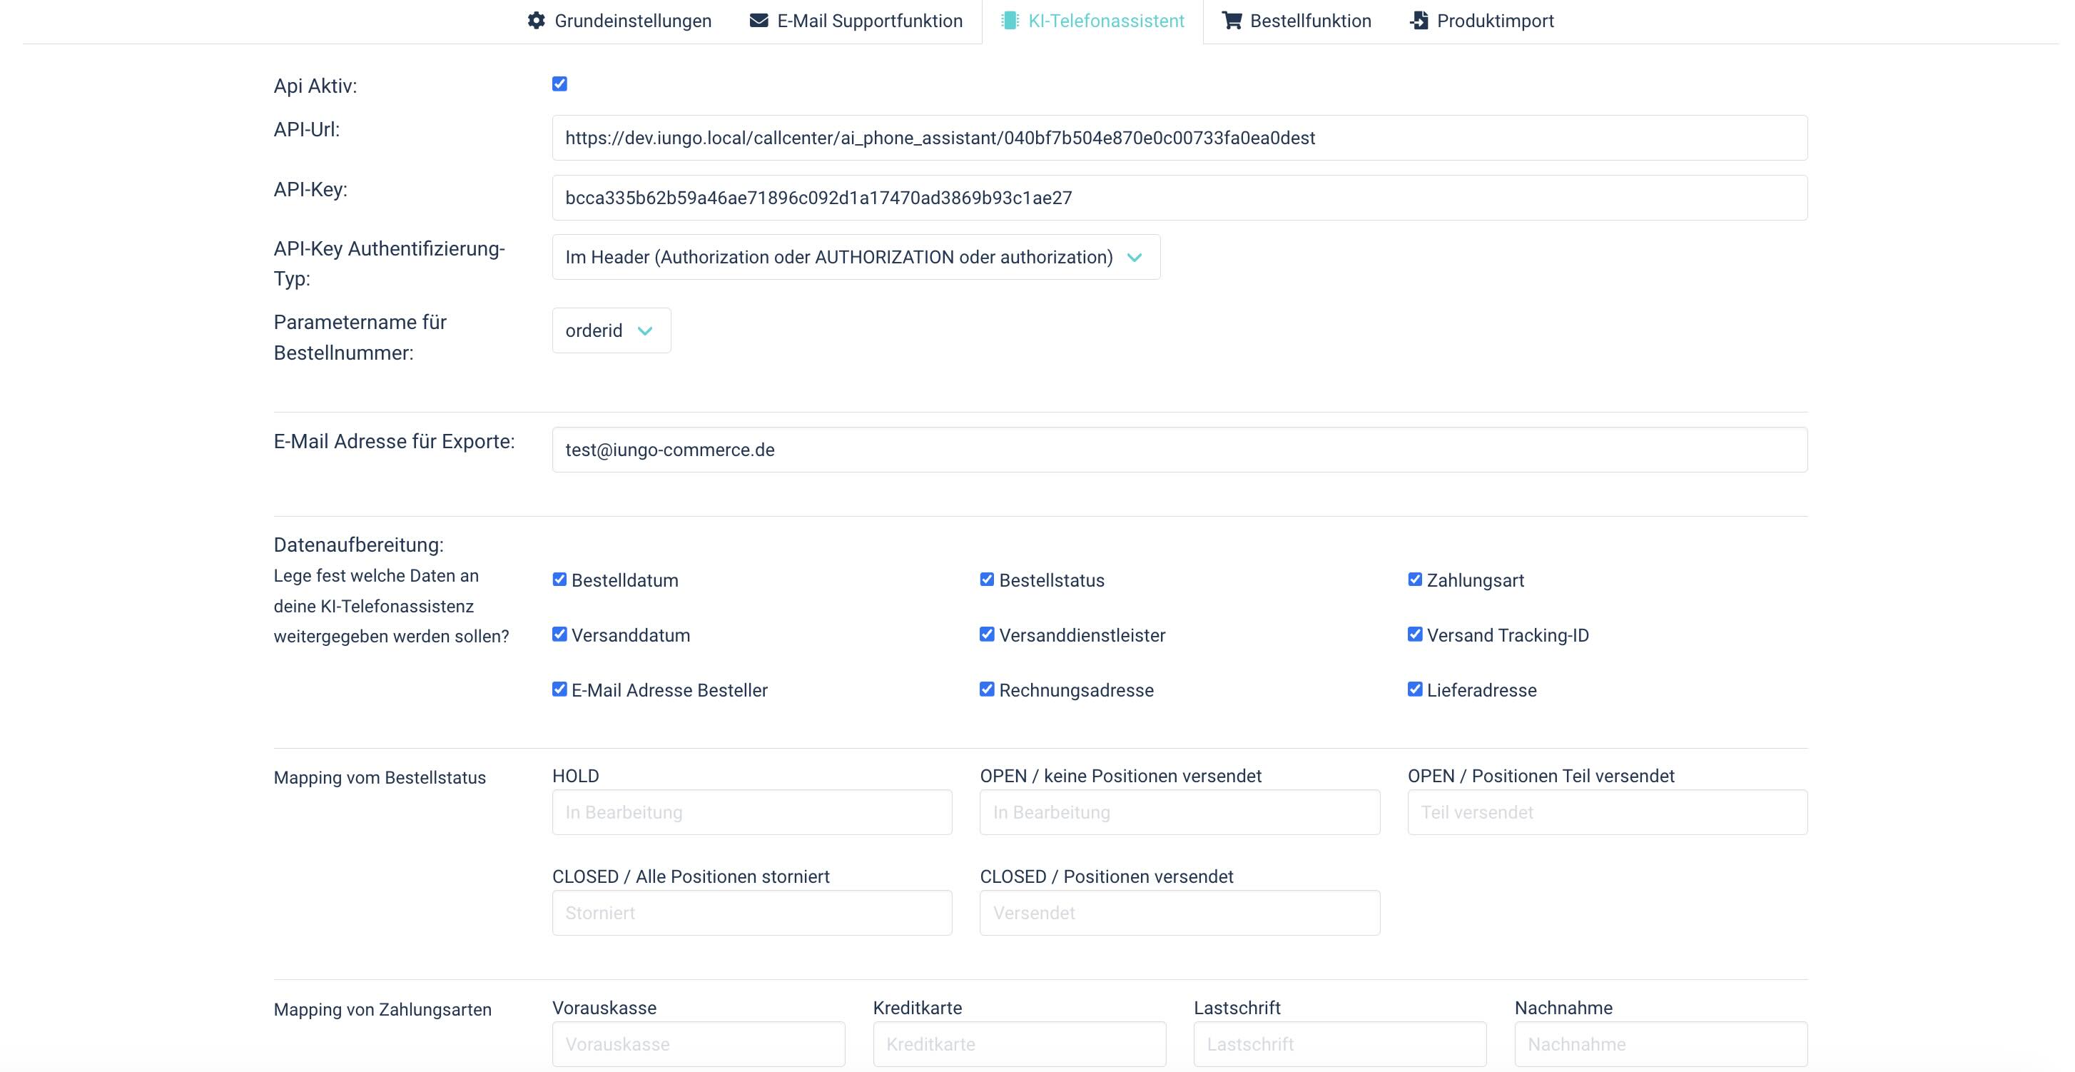Click the HOLD status mapping input
Viewport: 2075px width, 1072px height.
(x=751, y=813)
